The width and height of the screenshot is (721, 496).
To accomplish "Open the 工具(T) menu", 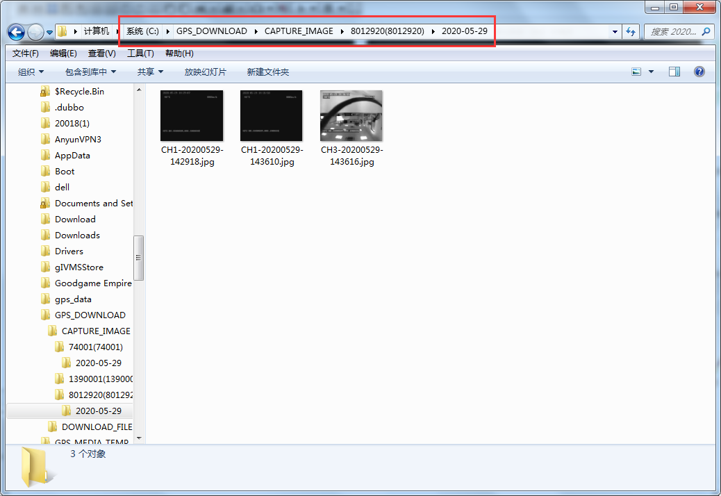I will (x=141, y=53).
